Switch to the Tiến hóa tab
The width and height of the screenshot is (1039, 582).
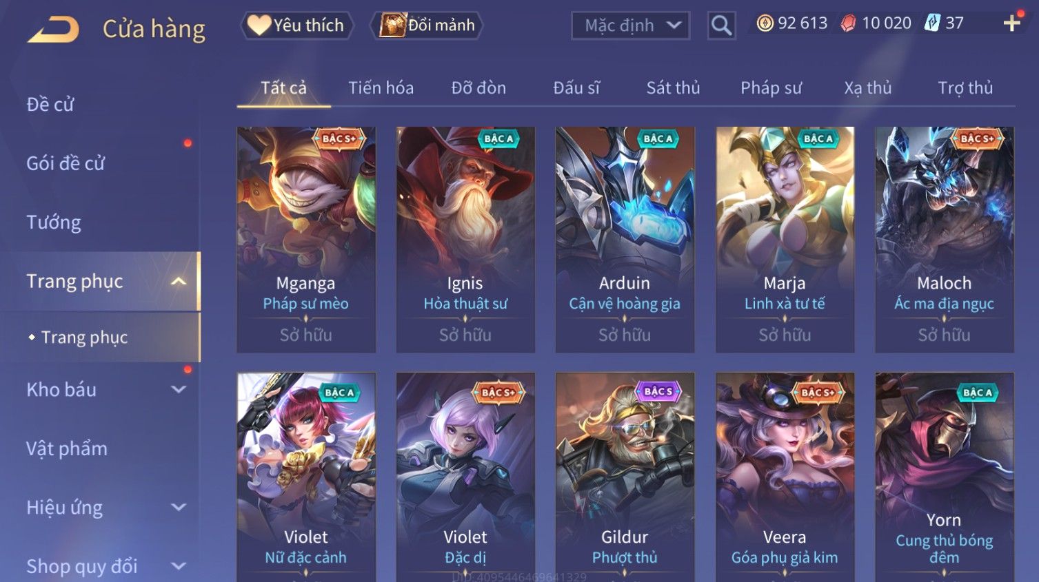point(381,88)
